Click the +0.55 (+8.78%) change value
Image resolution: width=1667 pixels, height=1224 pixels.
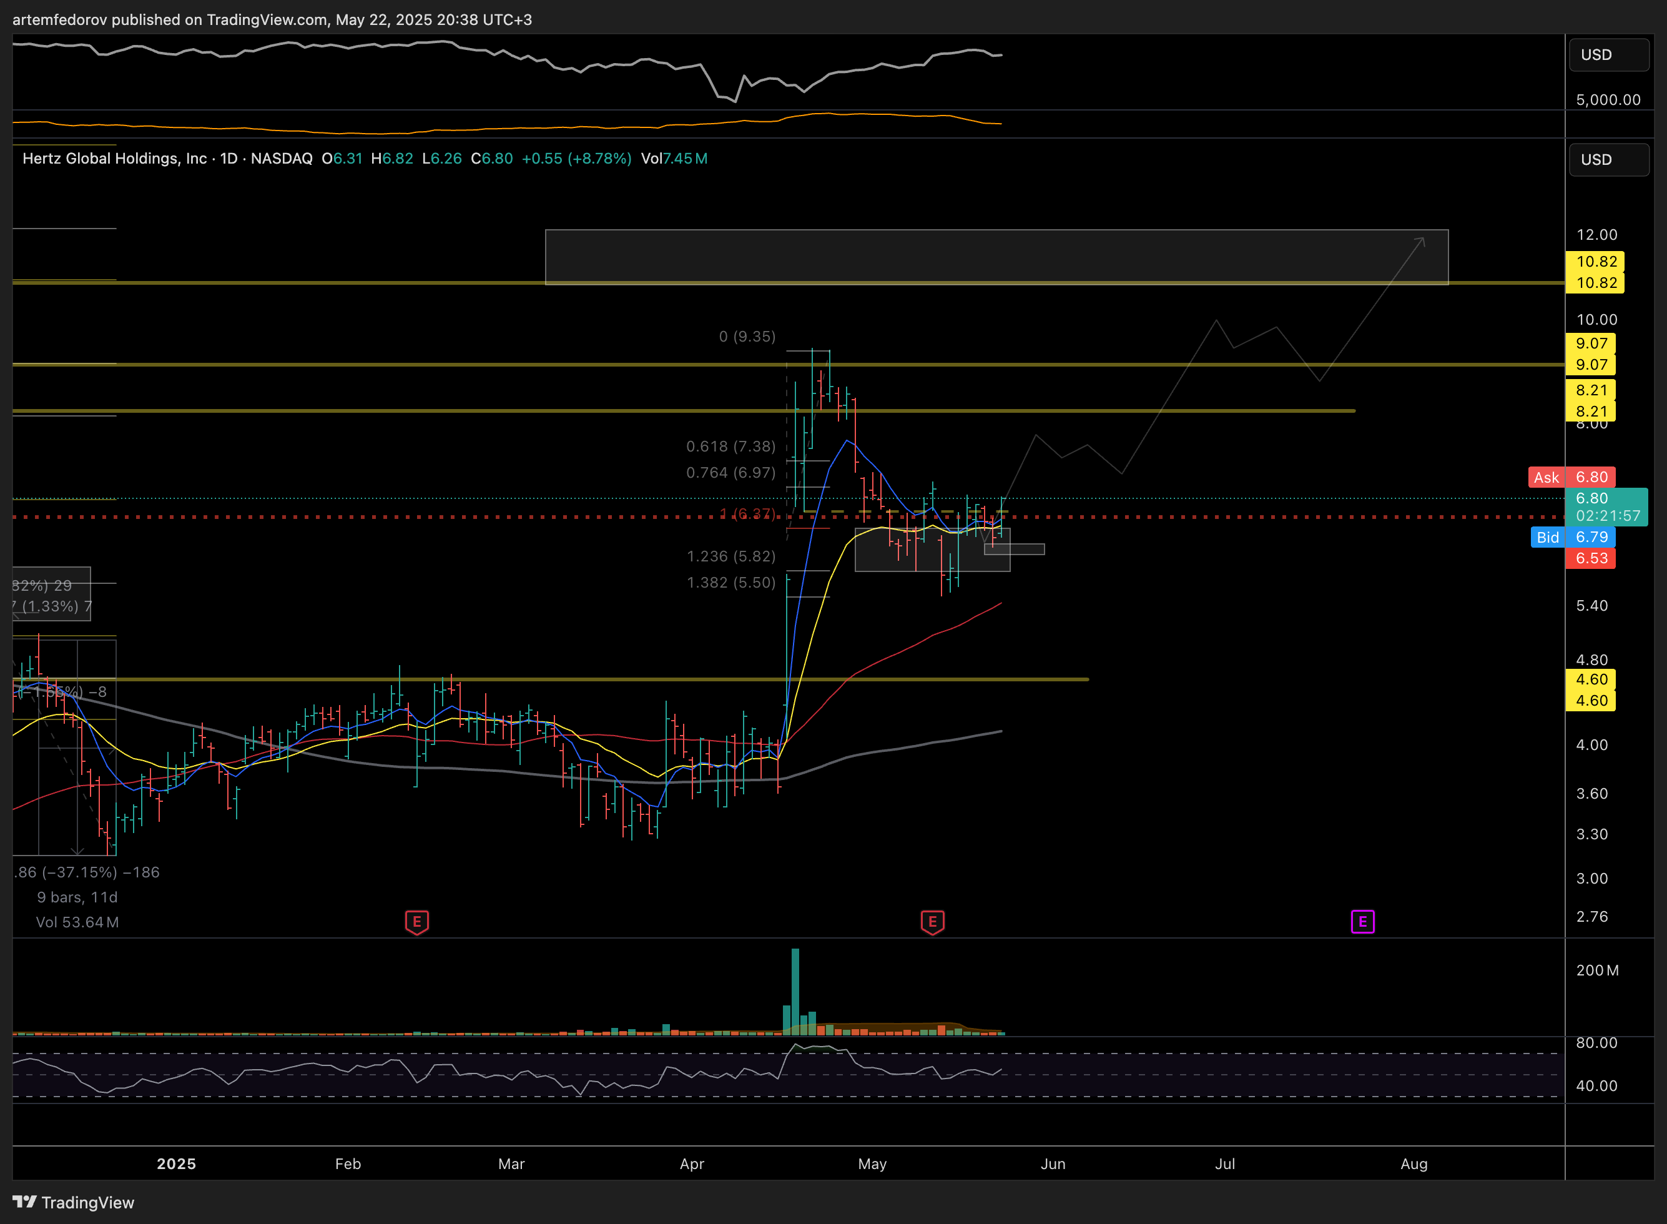coord(576,159)
